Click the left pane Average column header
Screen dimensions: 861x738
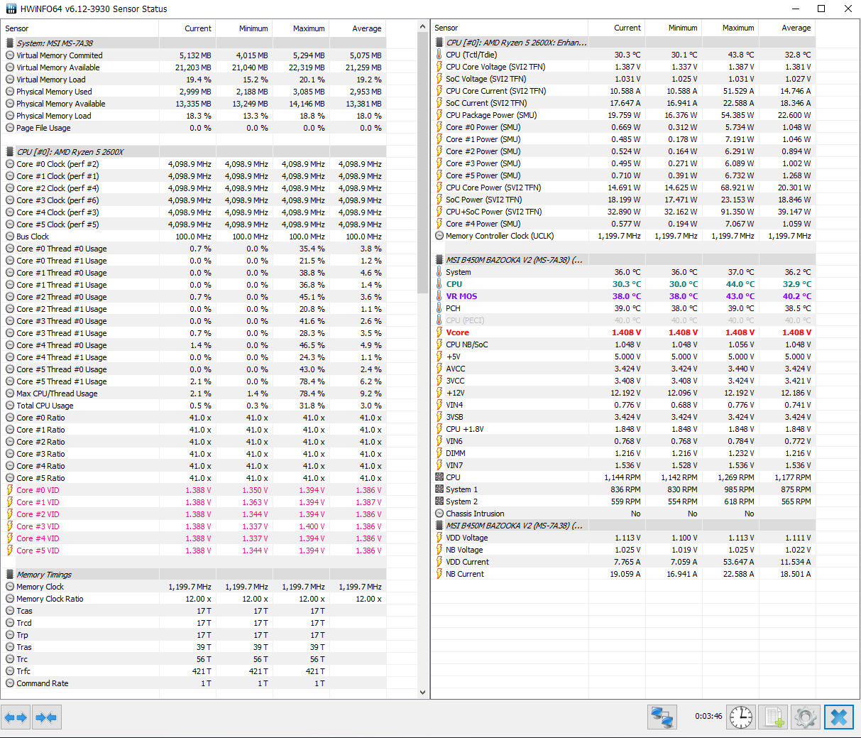358,28
